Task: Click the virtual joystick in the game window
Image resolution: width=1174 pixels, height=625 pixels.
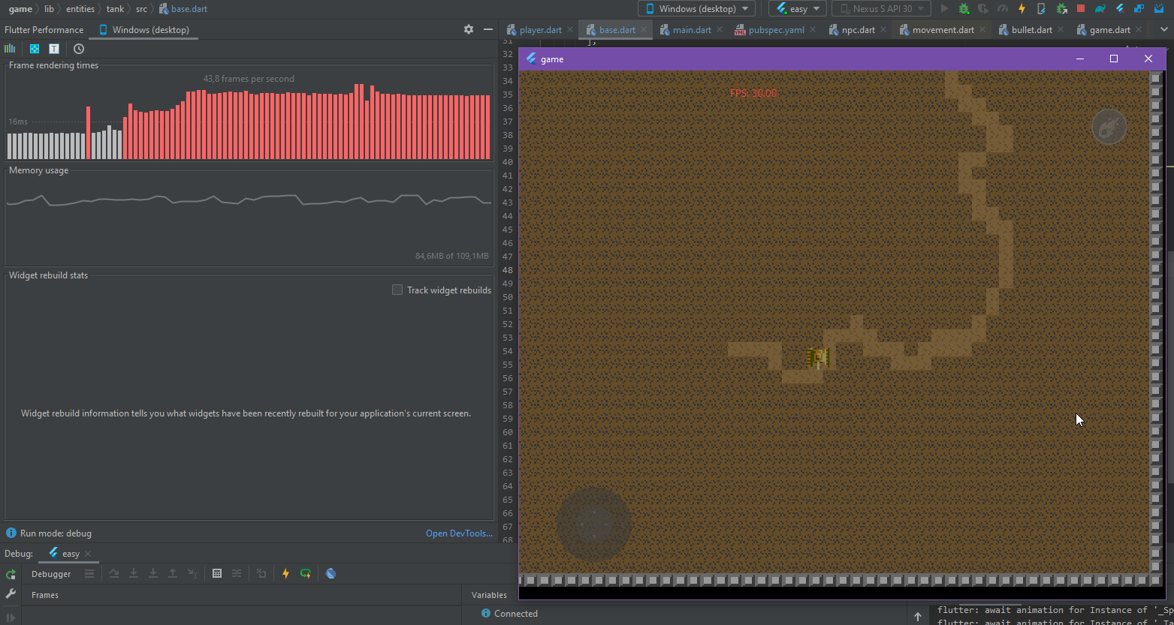Action: pos(593,524)
